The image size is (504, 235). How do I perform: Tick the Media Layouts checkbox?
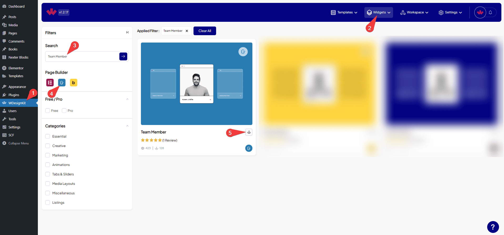click(48, 184)
